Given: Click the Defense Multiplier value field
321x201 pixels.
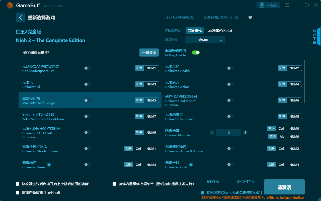Looking at the screenshot, I should click(x=229, y=132).
